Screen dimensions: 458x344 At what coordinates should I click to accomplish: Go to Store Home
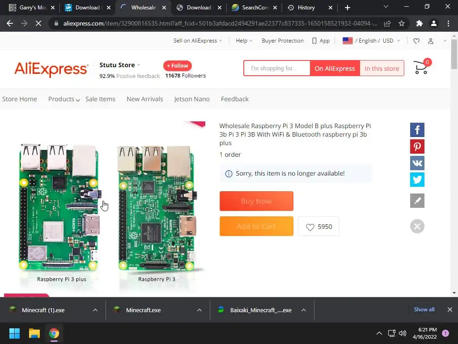point(20,99)
